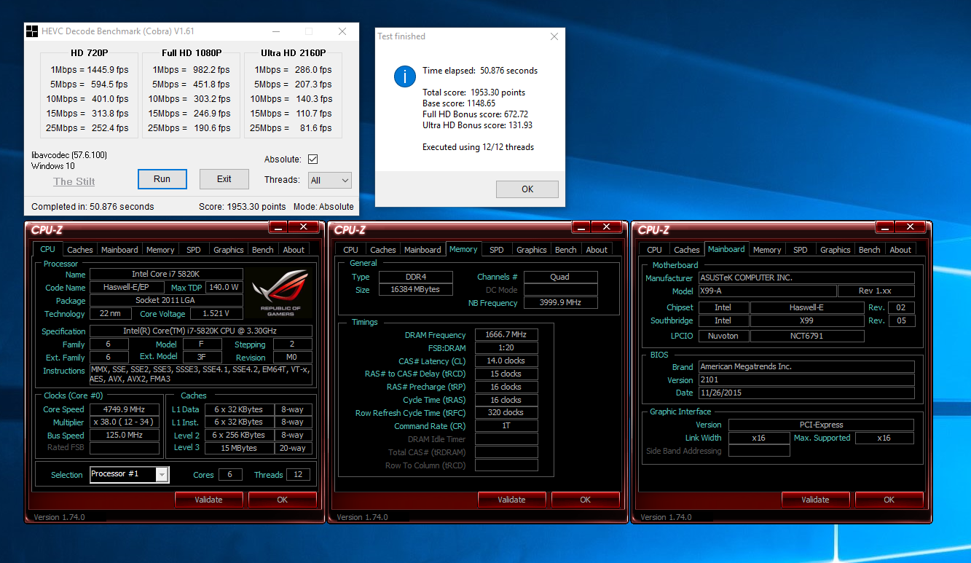The height and width of the screenshot is (563, 971).
Task: Click the HEVC Decode Benchmark title bar icon
Action: [32, 31]
